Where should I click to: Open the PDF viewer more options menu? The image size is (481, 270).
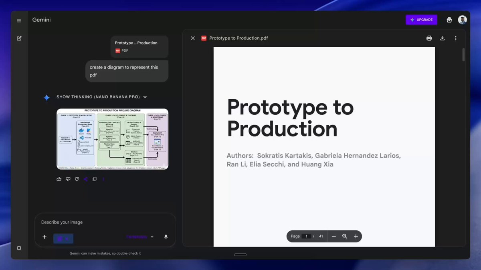click(456, 38)
